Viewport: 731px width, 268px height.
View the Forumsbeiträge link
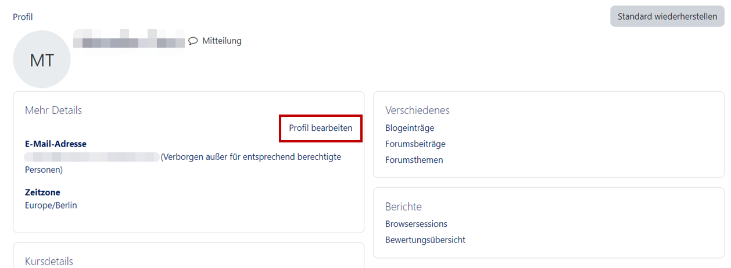[415, 144]
